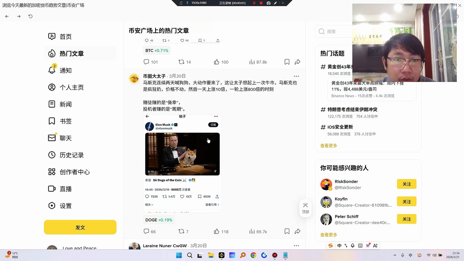Click the yellow 发文 post button
464x261 pixels.
coord(80,227)
